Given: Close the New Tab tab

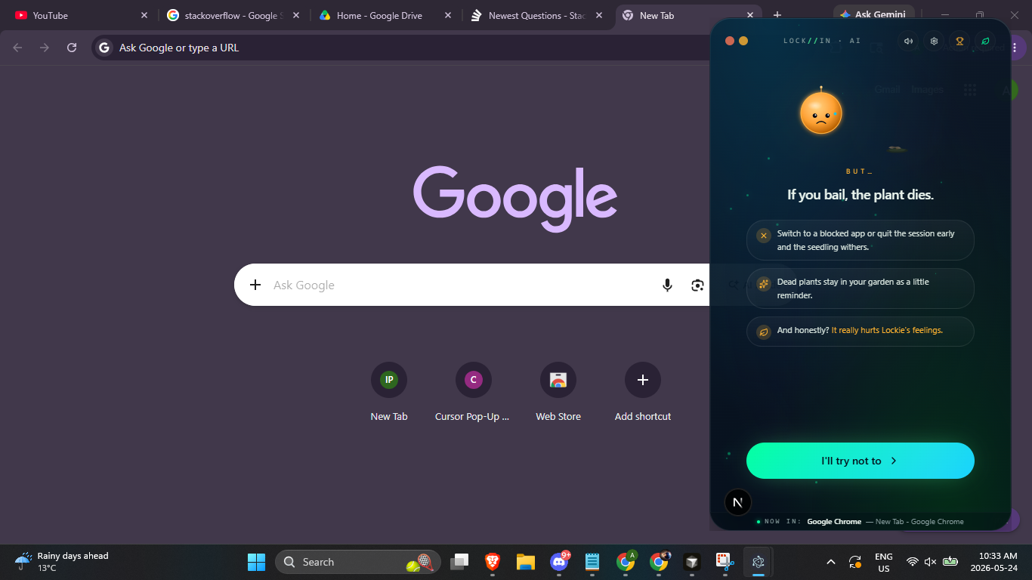Looking at the screenshot, I should 750,15.
